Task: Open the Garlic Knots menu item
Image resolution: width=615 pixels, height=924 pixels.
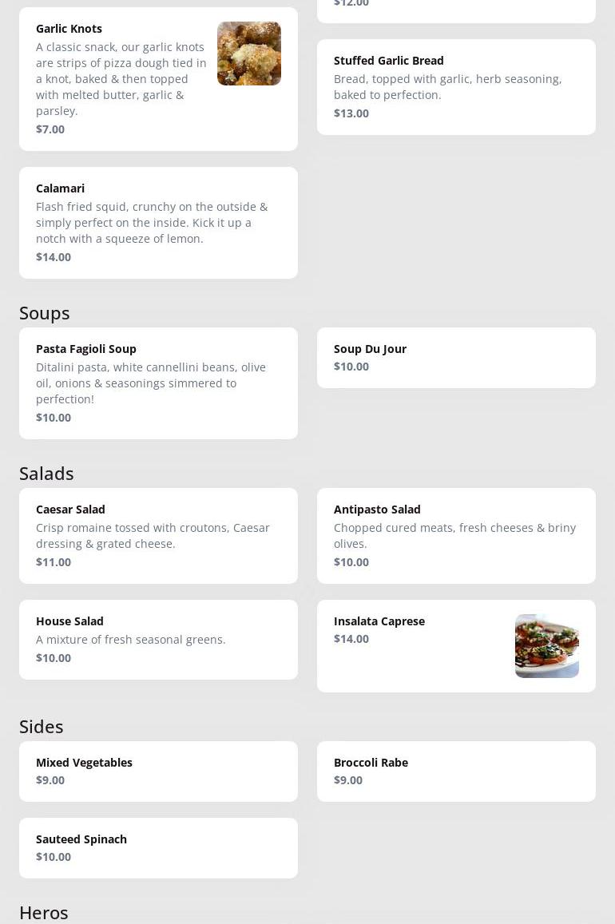Action: 69,29
